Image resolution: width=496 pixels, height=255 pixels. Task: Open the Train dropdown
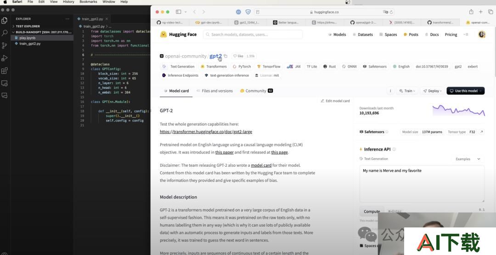[x=407, y=91]
